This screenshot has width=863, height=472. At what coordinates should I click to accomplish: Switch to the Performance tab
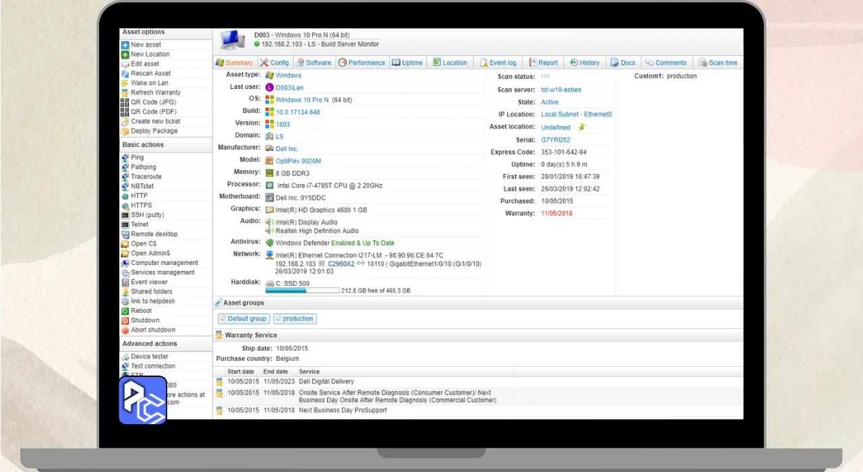(x=361, y=63)
